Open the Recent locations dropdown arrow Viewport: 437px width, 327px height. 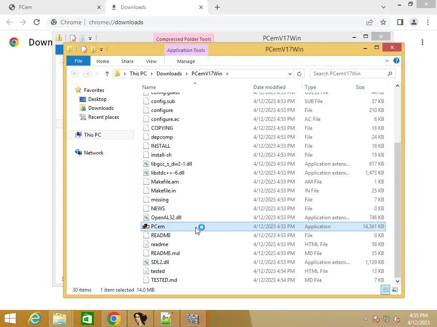pos(97,74)
